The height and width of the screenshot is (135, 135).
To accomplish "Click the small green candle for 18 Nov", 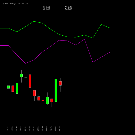I will [8, 87].
